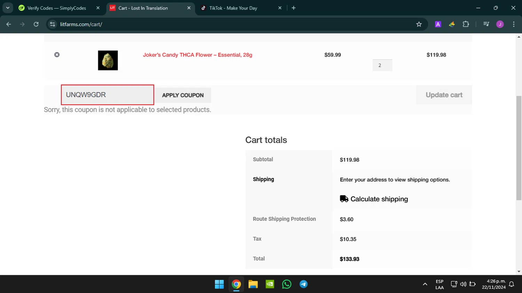Click the scrollbar up arrow

pyautogui.click(x=519, y=36)
